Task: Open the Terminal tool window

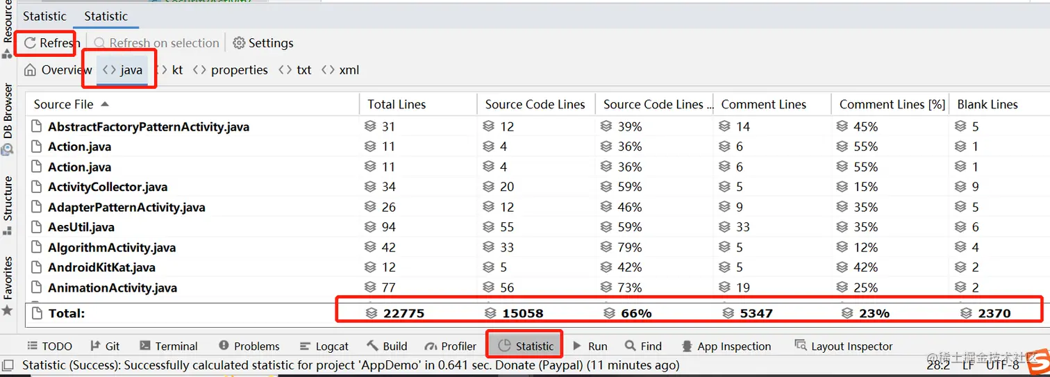Action: point(168,346)
